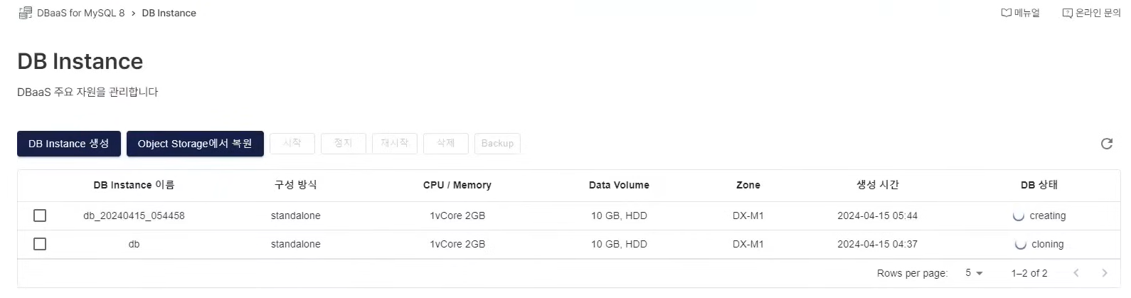Open the Rows per page dropdown
Viewport: 1131px width, 298px height.
coord(974,273)
